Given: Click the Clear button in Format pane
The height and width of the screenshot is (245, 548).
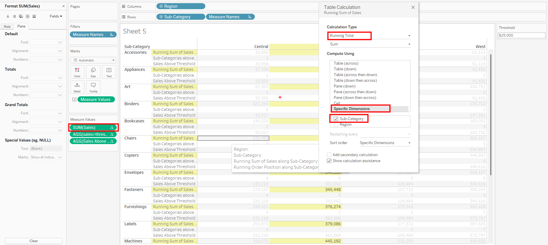Looking at the screenshot, I should pos(34,241).
